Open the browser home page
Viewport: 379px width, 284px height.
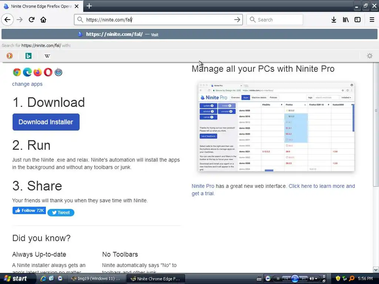click(43, 20)
